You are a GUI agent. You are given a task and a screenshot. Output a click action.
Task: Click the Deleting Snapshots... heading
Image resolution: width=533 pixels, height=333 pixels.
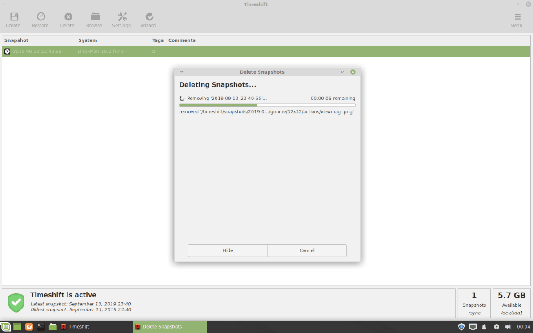tap(217, 85)
